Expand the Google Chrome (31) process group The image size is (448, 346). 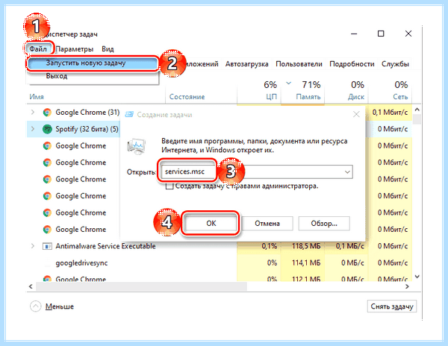tap(33, 113)
